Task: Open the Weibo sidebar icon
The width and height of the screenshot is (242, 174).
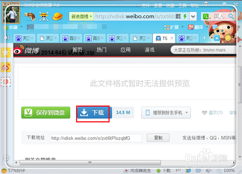Action: [6, 67]
